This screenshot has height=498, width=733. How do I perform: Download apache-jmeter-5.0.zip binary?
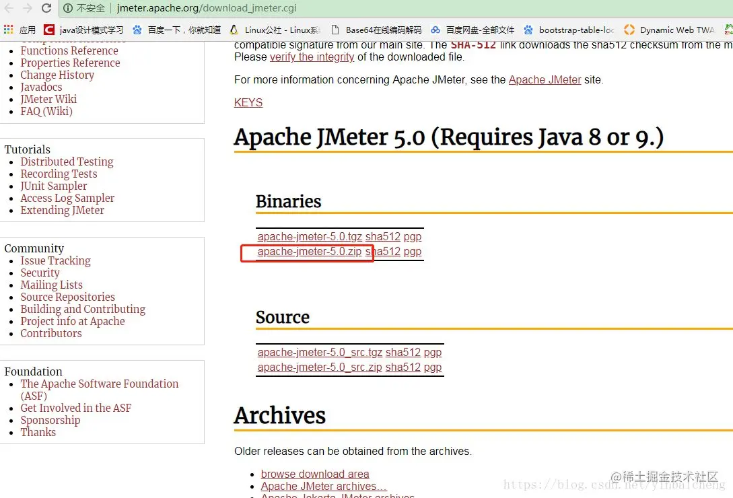click(x=310, y=252)
